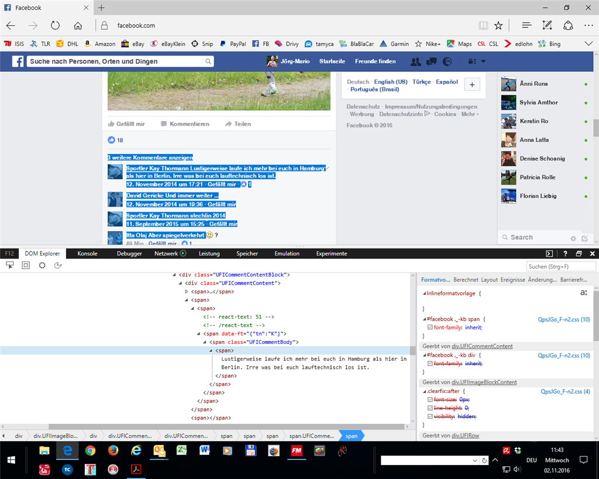Viewport: 599px width, 479px height.
Task: Open the Leistung tab
Action: click(209, 254)
